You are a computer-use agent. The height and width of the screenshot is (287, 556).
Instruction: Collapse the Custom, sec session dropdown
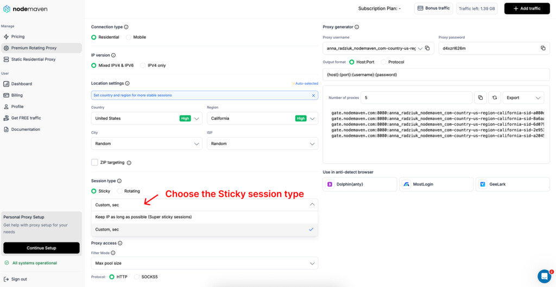[x=205, y=205]
